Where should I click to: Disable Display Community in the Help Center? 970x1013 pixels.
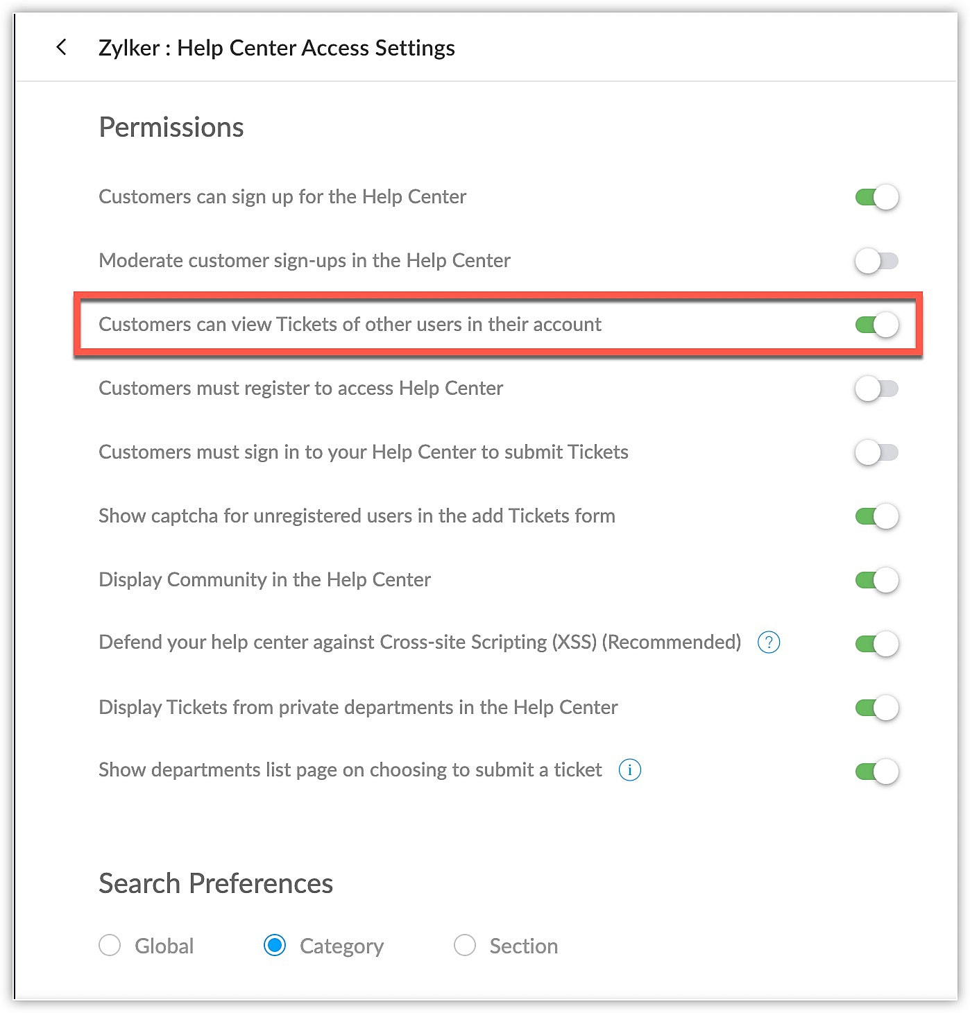[876, 580]
